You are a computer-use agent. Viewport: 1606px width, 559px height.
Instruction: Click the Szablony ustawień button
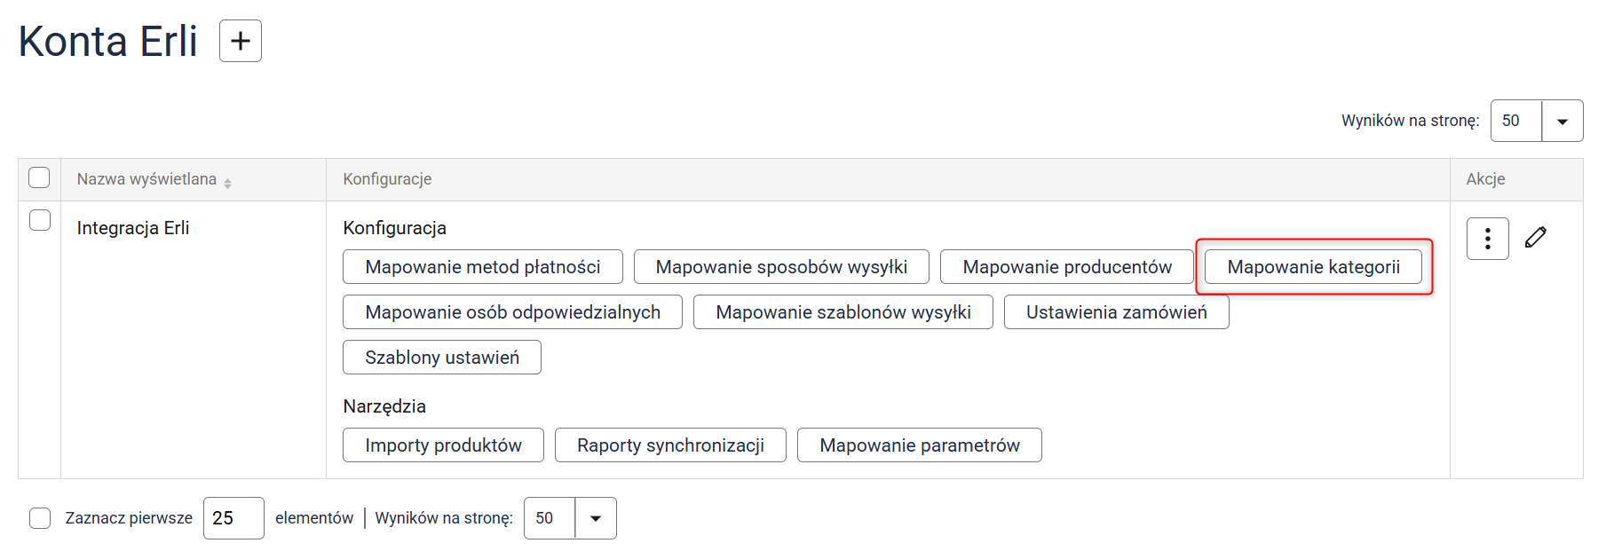(x=441, y=358)
